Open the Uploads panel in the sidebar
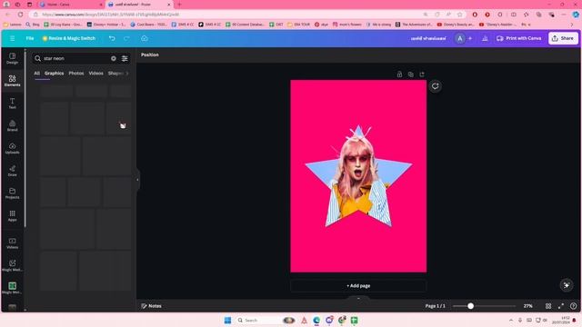The width and height of the screenshot is (582, 327). [x=12, y=148]
